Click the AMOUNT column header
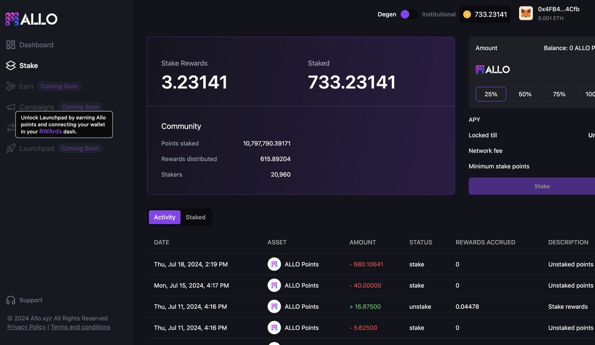 [362, 242]
